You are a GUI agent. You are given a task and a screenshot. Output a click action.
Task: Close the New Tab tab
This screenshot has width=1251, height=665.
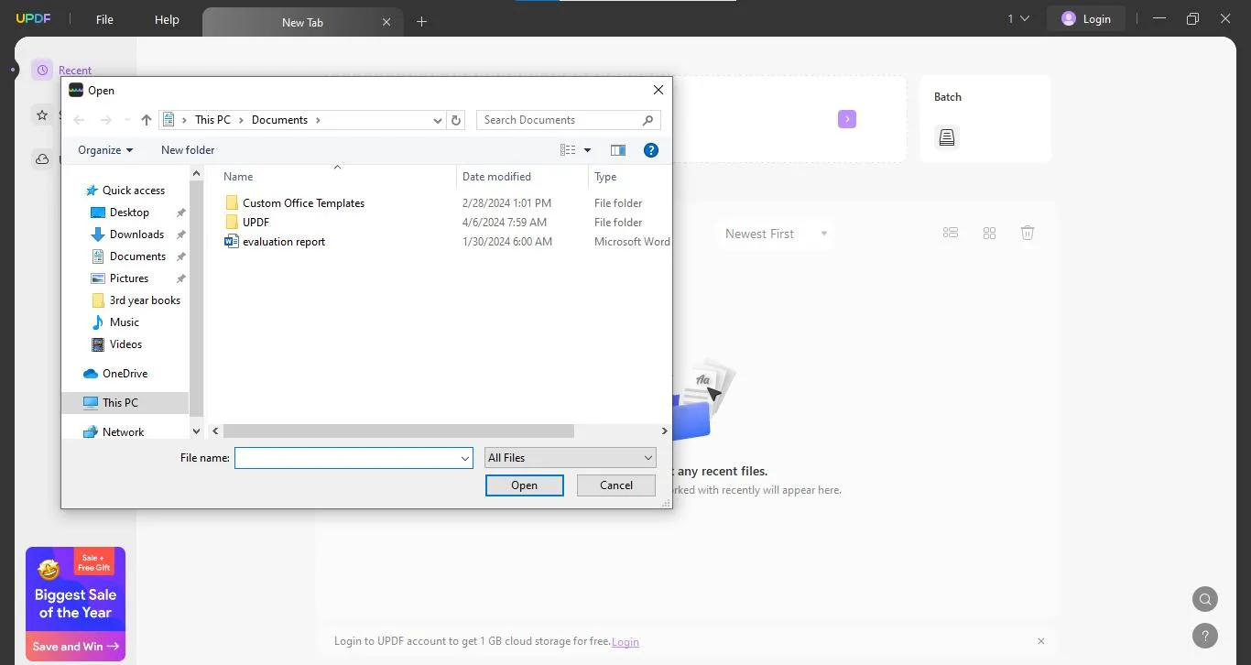click(x=386, y=22)
